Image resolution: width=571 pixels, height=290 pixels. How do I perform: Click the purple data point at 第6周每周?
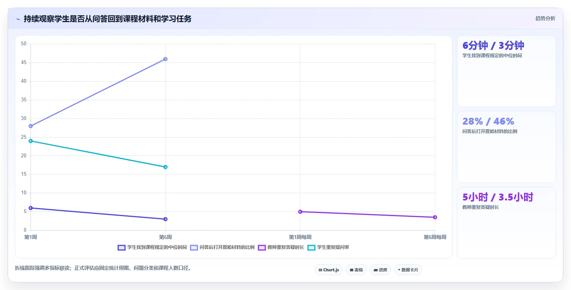pos(435,217)
